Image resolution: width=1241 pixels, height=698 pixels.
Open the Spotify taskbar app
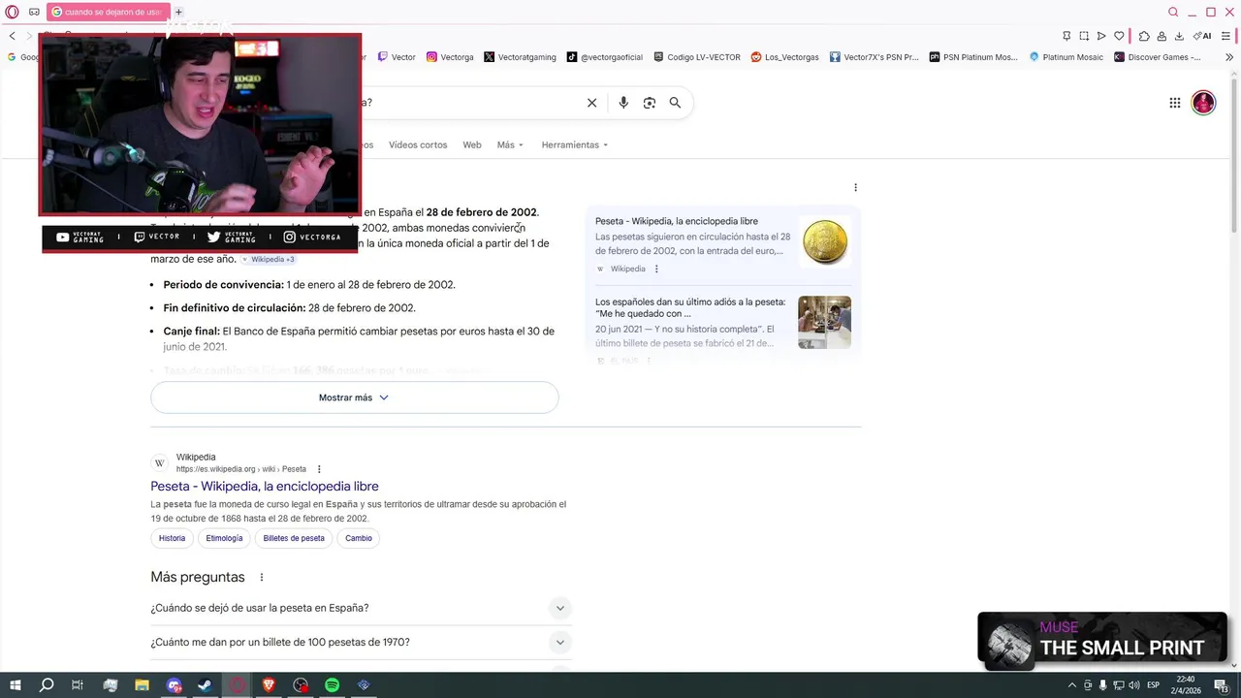tap(332, 685)
